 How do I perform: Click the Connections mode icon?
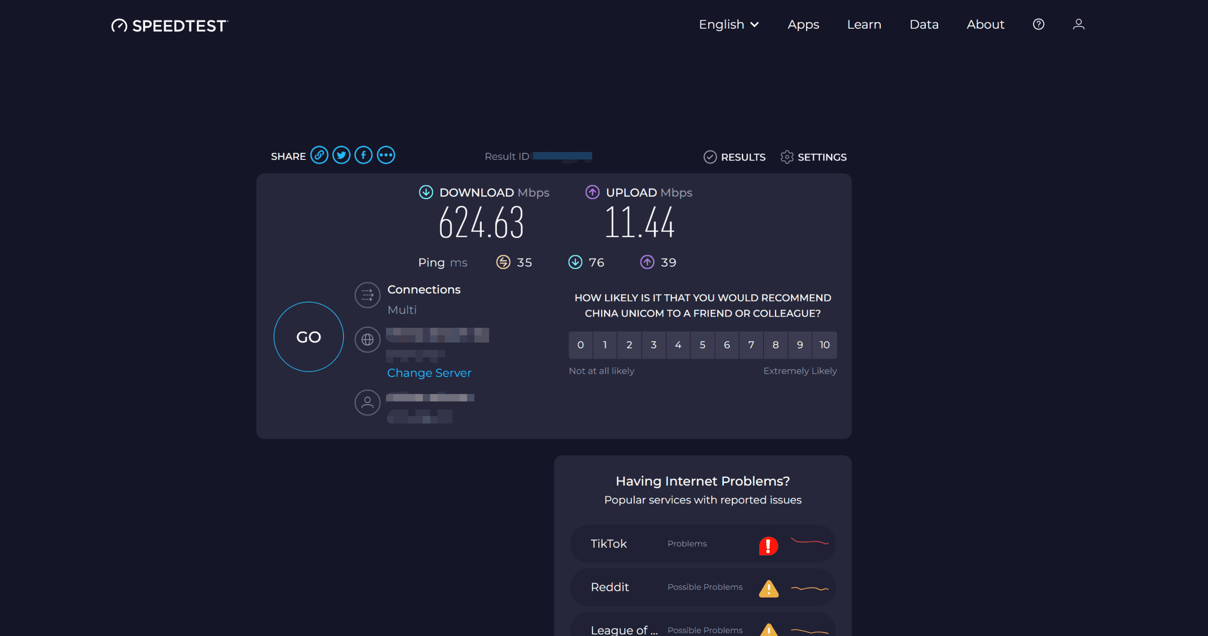click(367, 295)
